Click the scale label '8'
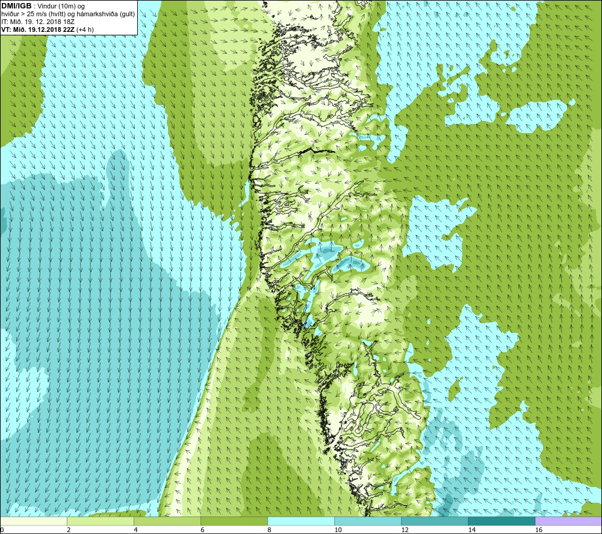Screen dimensions: 602x534 (x=269, y=530)
